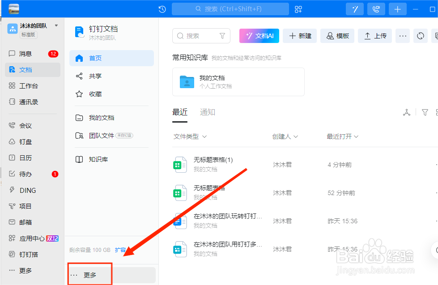Click the tree structure view icon
The width and height of the screenshot is (438, 285).
click(406, 112)
